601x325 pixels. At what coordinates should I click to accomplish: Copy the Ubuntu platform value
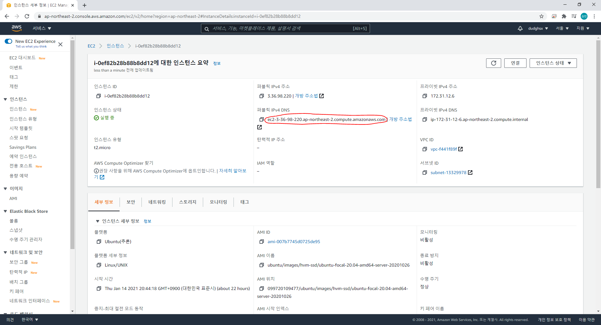click(x=99, y=242)
